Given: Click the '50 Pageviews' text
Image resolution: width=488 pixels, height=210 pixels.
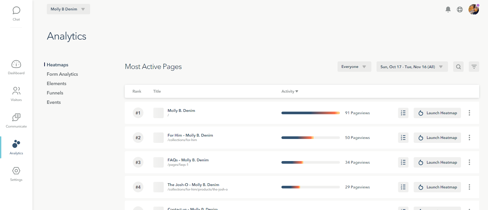Looking at the screenshot, I should point(357,138).
